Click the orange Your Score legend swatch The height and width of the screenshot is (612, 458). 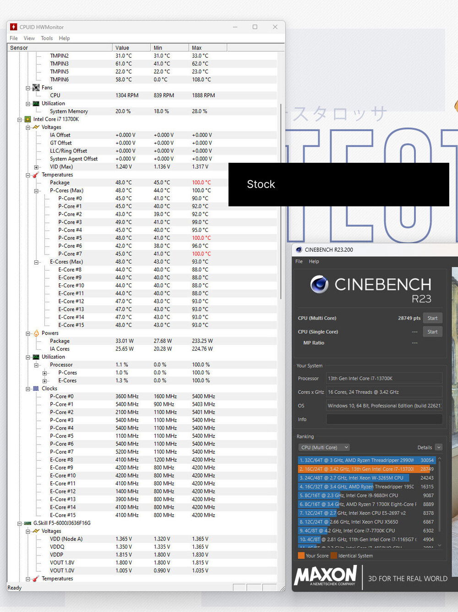[x=301, y=556]
